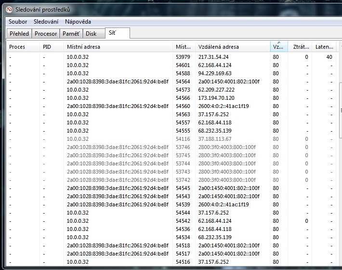342x270 pixels.
Task: Select the row with remote address 217.31.54.24
Action: point(212,57)
